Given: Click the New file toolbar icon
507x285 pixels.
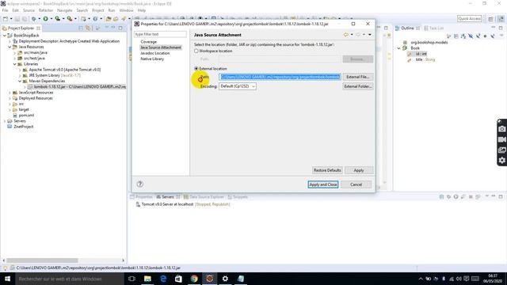Looking at the screenshot, I should 6,19.
